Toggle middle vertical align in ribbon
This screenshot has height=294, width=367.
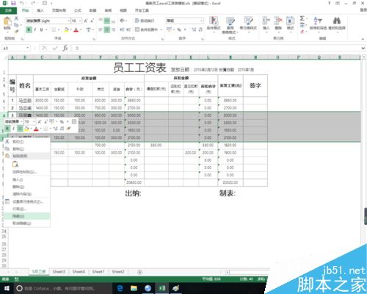click(x=107, y=21)
